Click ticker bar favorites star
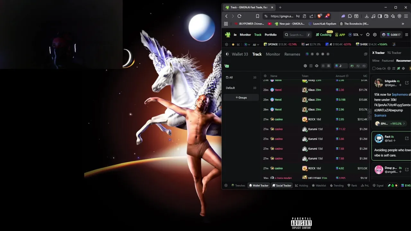411x231 pixels. point(233,44)
